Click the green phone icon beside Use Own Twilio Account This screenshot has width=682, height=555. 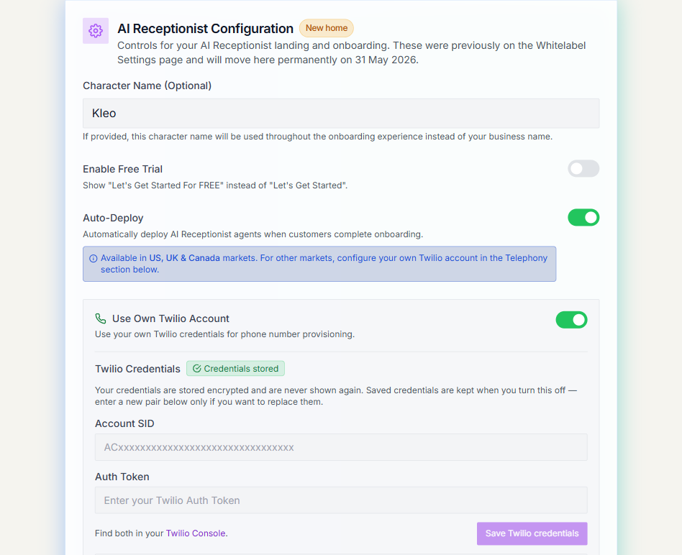click(101, 318)
